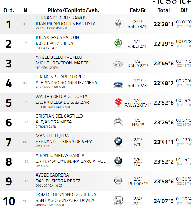194x209 pixels.
Task: Click the Hyundai logo icon
Action: [x=118, y=63]
